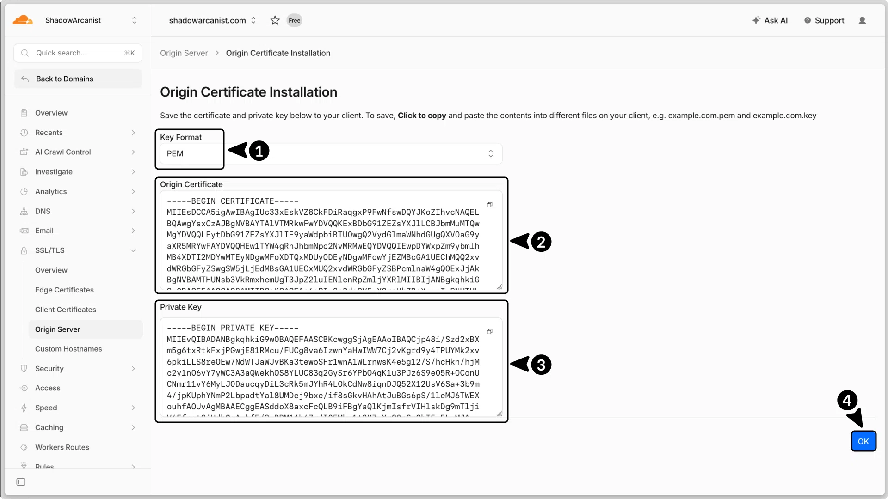Expand the Investigate section chevron
888x499 pixels.
[x=133, y=172]
